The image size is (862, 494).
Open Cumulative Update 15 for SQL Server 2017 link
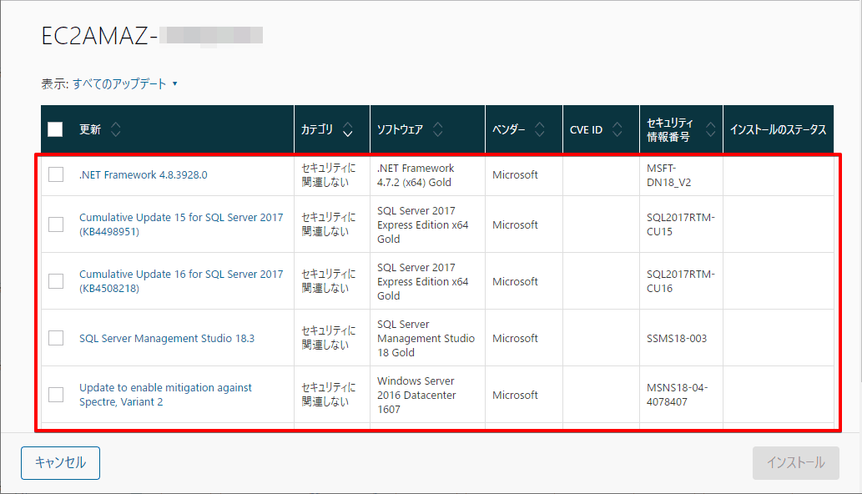point(181,224)
